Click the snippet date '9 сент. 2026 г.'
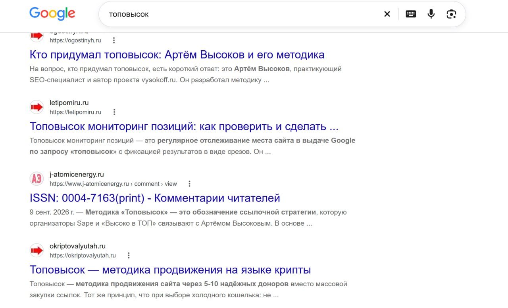 [52, 212]
